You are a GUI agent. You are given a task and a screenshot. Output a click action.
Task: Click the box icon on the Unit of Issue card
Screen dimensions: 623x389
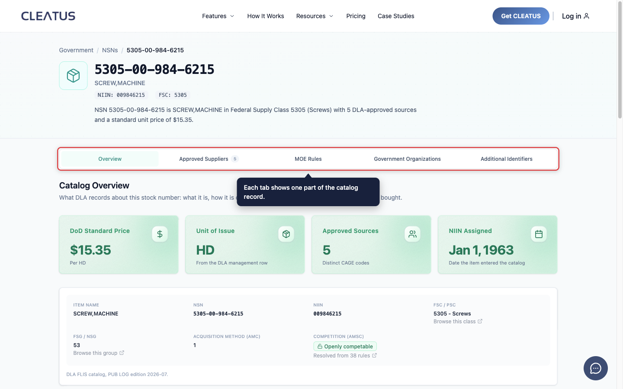[286, 234]
